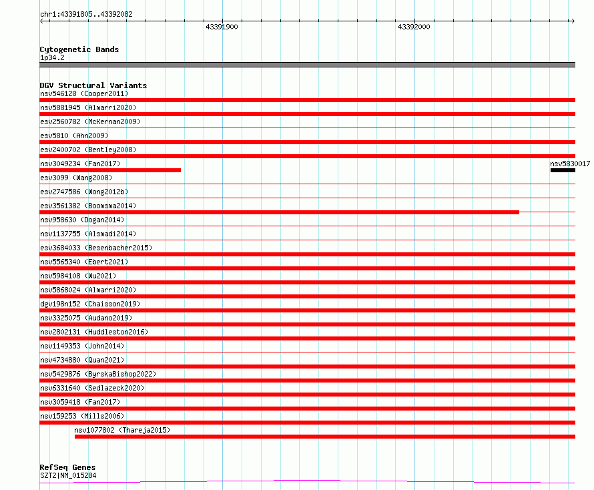Open variant nsv1149353 (John2014)

82,346
